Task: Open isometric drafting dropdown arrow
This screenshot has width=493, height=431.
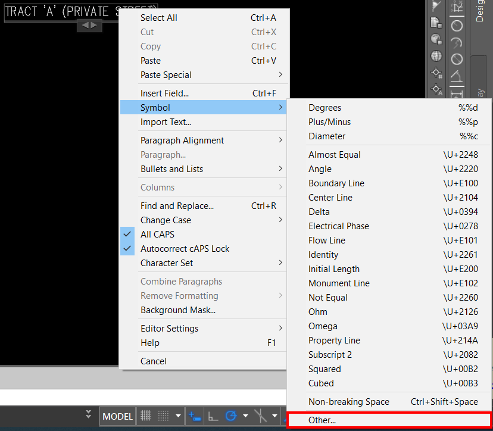Action: (274, 416)
